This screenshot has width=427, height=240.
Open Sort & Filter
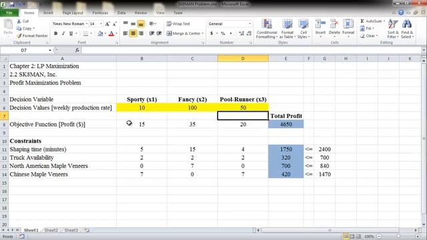tap(393, 29)
